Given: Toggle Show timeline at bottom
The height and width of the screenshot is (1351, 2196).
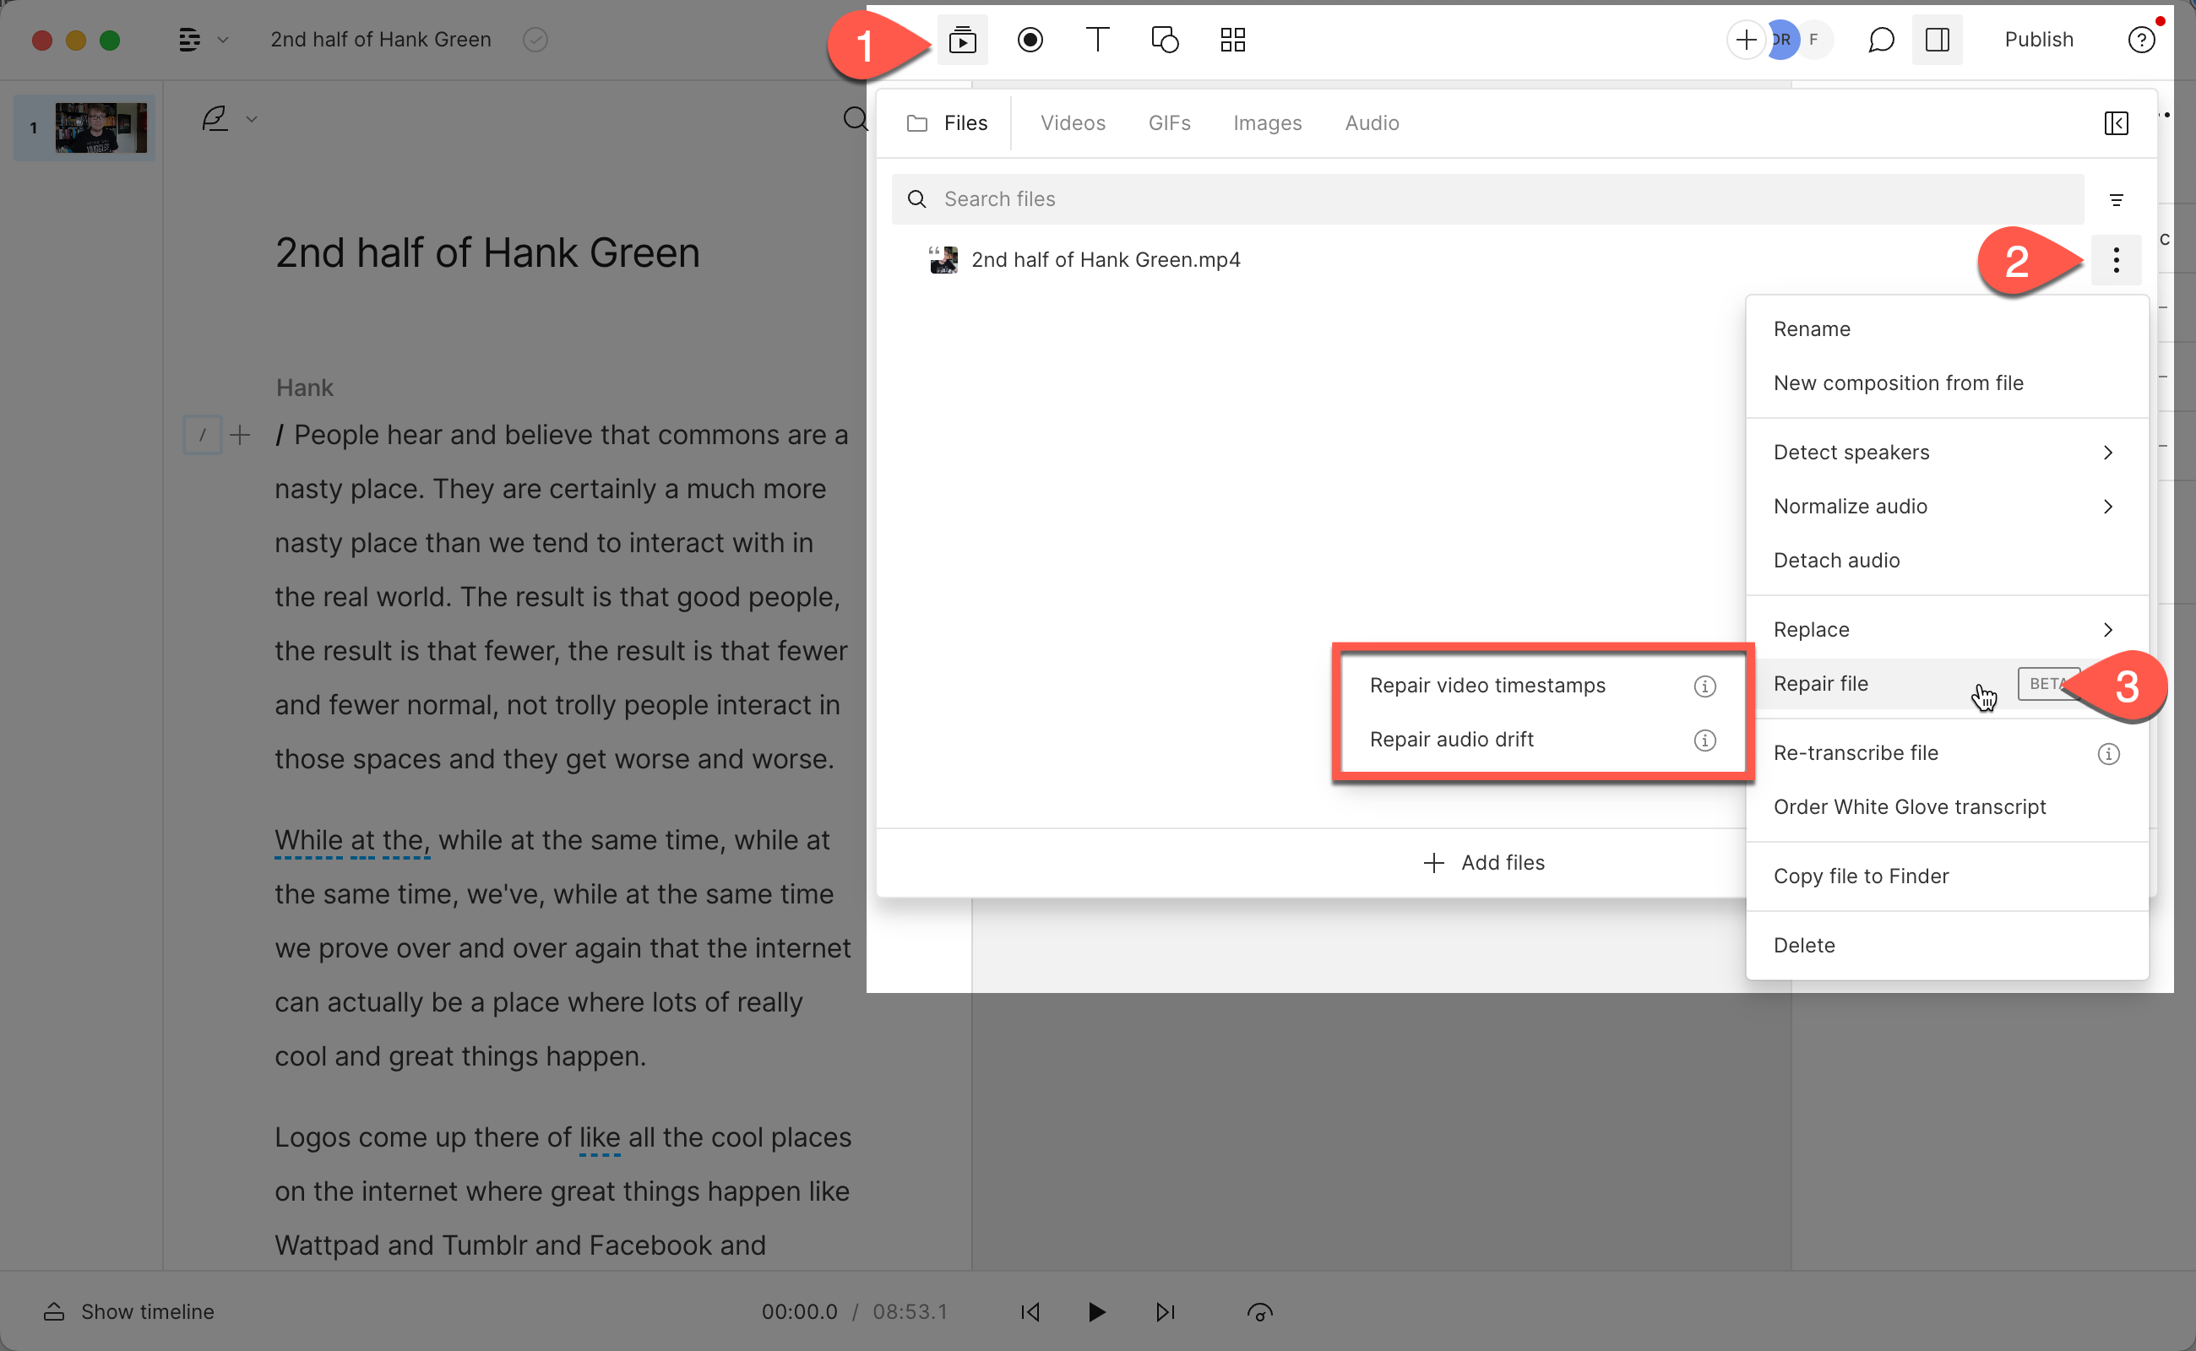Looking at the screenshot, I should click(x=128, y=1312).
